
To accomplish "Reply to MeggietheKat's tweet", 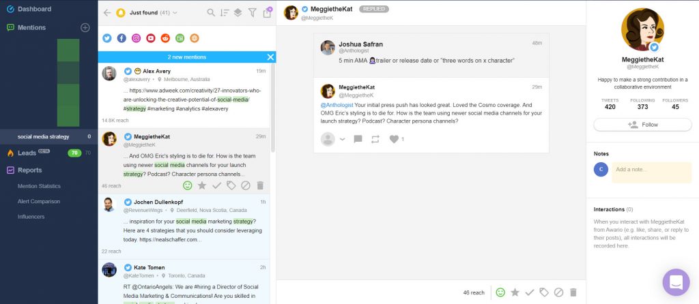I will (x=358, y=139).
